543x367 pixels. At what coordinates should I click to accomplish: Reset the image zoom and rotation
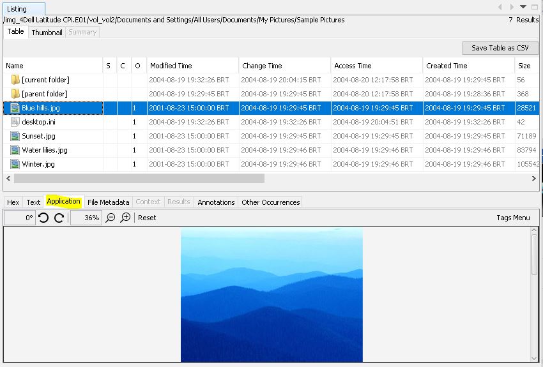click(147, 218)
